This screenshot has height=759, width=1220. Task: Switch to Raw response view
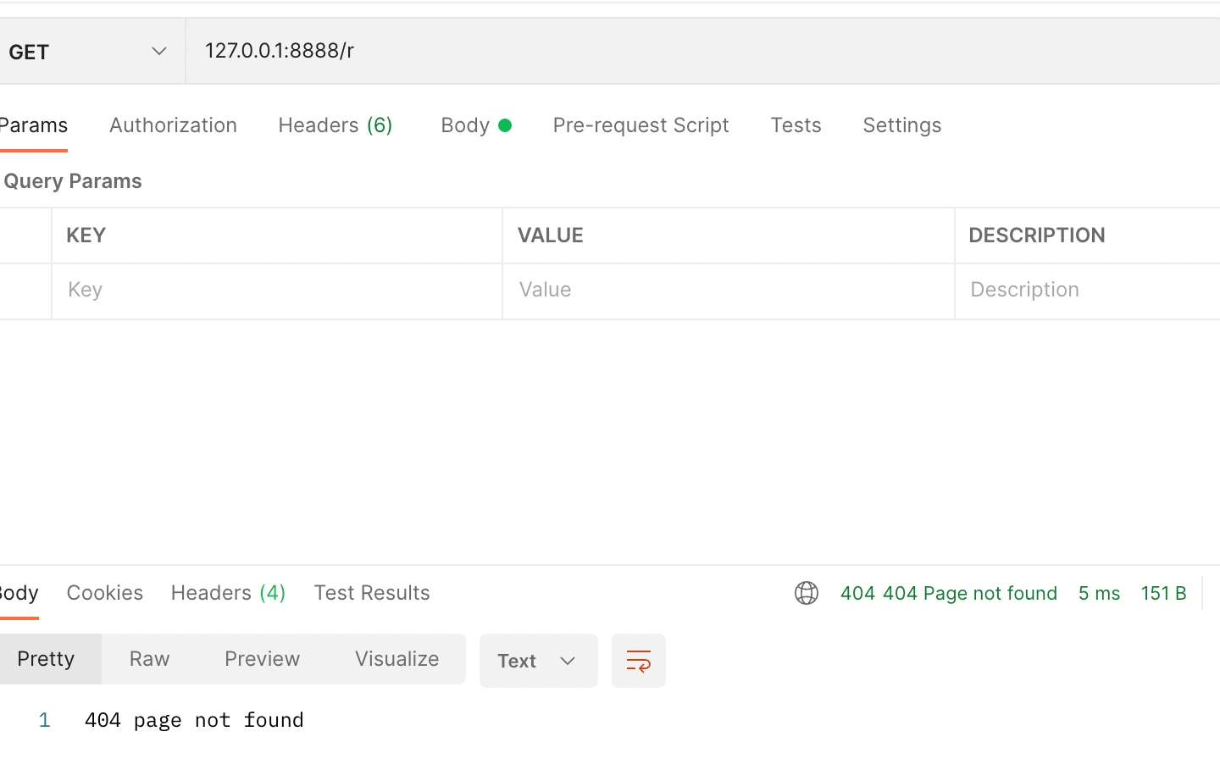pyautogui.click(x=149, y=658)
